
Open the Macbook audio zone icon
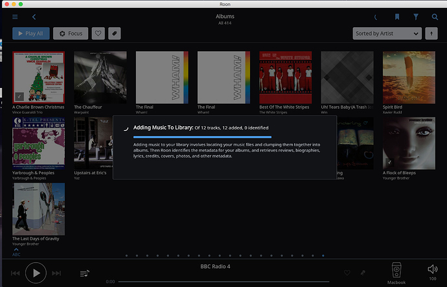(396, 270)
